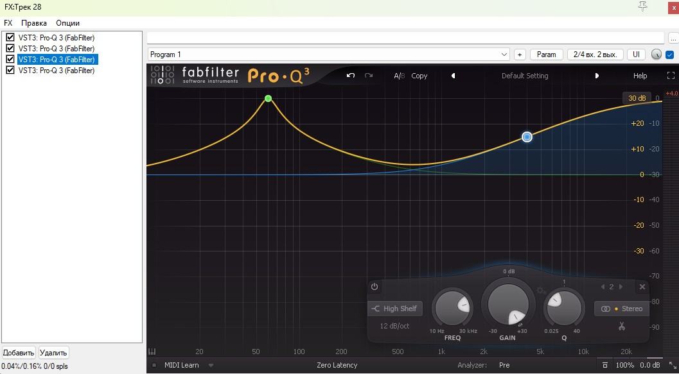679x374 pixels.
Task: Uncheck the first Pro-Q 3 plugin checkbox
Action: 10,37
